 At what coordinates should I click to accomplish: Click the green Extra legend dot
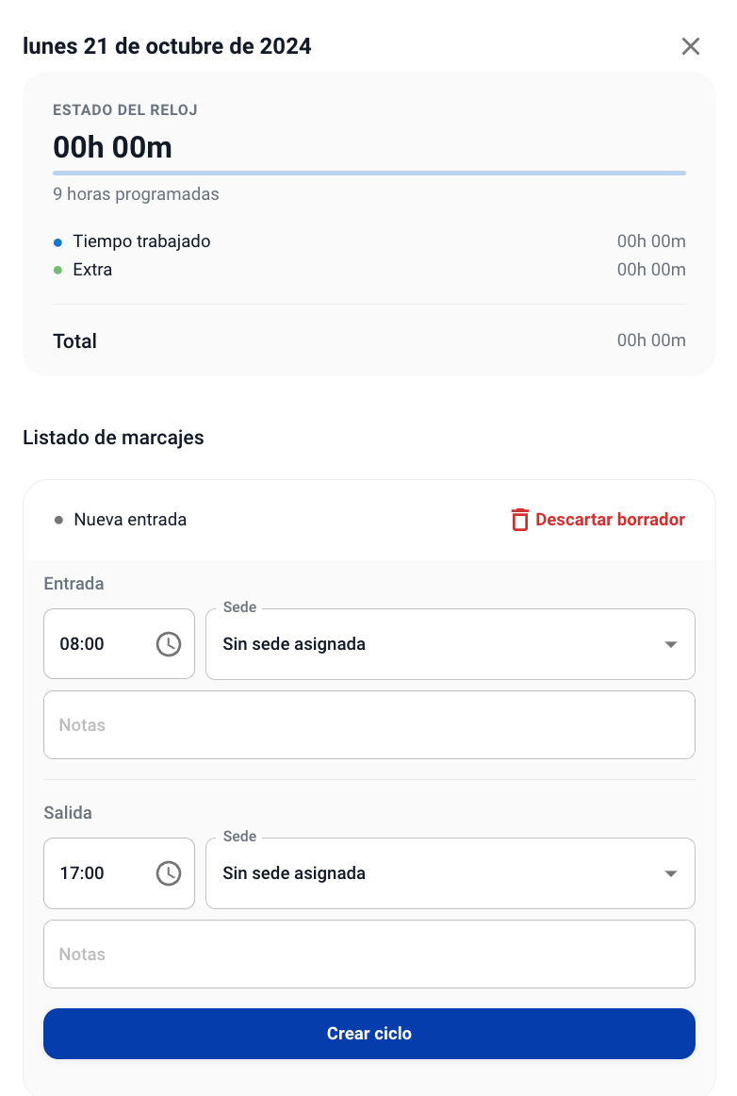coord(58,271)
